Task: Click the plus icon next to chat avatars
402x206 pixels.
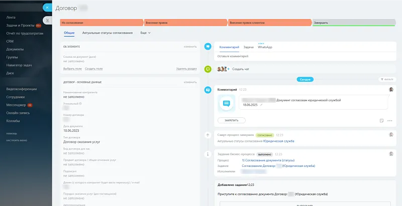Action: tap(229, 69)
